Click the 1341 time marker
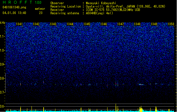Viewport: 177px width, 112px height. click(19, 24)
